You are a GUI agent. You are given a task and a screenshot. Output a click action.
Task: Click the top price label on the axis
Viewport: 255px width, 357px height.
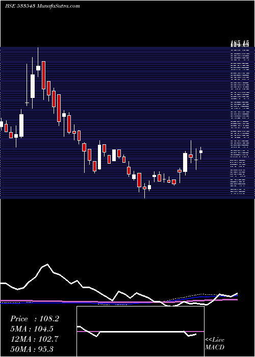coord(240,42)
